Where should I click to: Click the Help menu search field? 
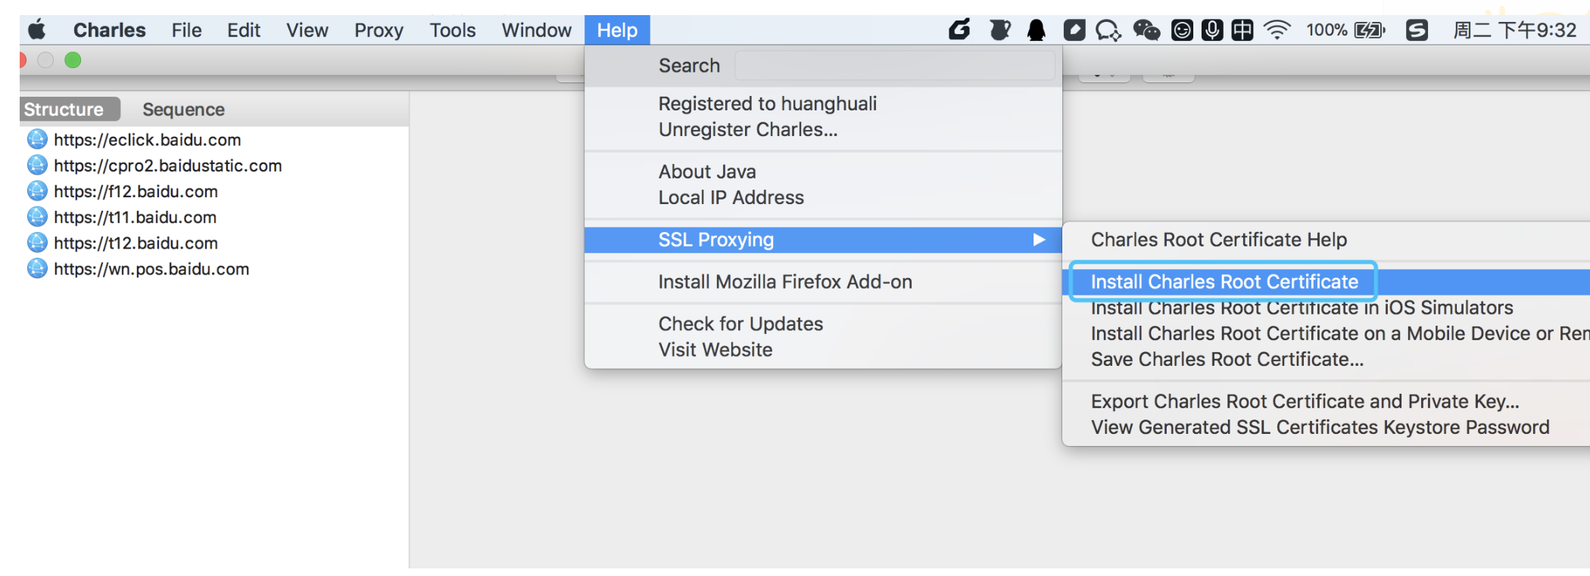click(x=895, y=66)
